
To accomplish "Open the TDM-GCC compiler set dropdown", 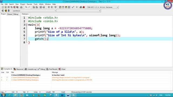I will click(x=103, y=7).
